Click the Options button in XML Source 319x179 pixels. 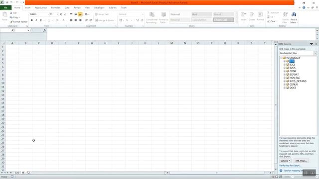click(x=285, y=161)
